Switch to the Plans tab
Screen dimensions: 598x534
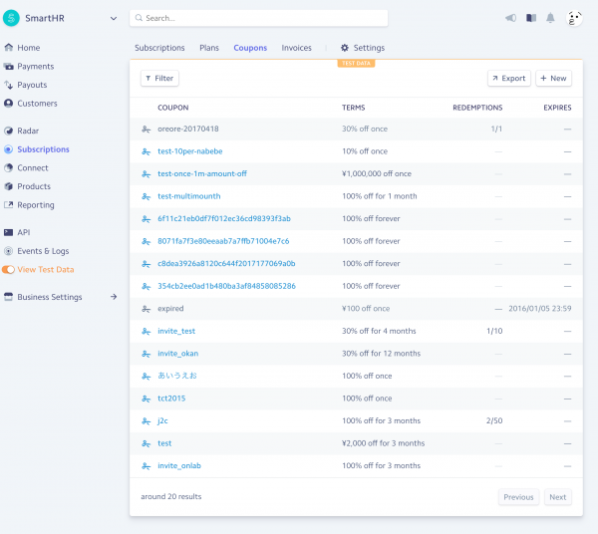pos(209,48)
